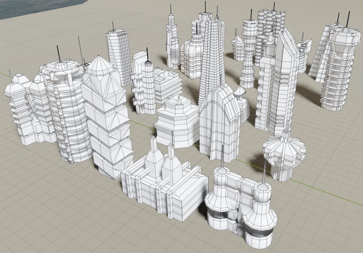This screenshot has width=363, height=253.
Task: Select the plain rectangular slab tower at back
Action: point(119,56)
